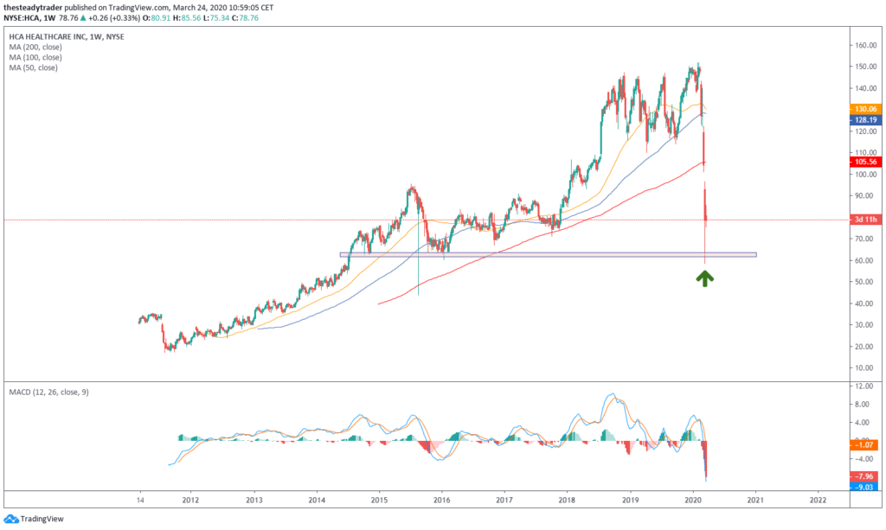Viewport: 886px width, 530px height.
Task: Click the 12.00 MACD scale label
Action: pyautogui.click(x=865, y=386)
